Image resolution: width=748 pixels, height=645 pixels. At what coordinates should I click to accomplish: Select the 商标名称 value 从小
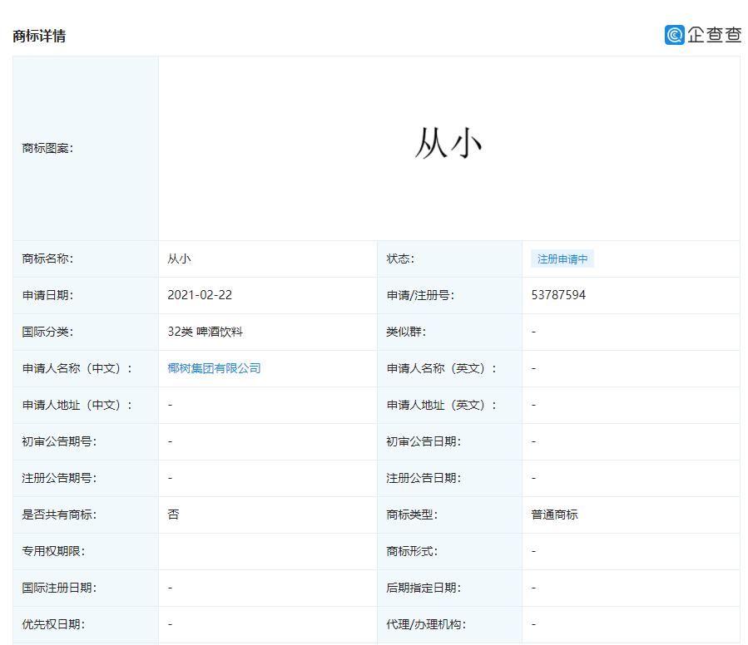point(177,258)
